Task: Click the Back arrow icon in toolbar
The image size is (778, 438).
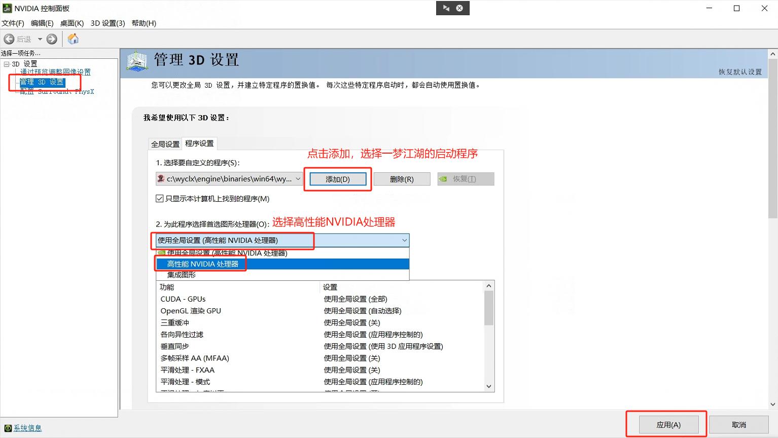Action: pos(9,39)
